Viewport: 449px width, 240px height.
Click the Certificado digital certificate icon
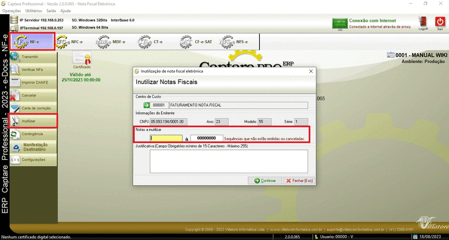[82, 58]
